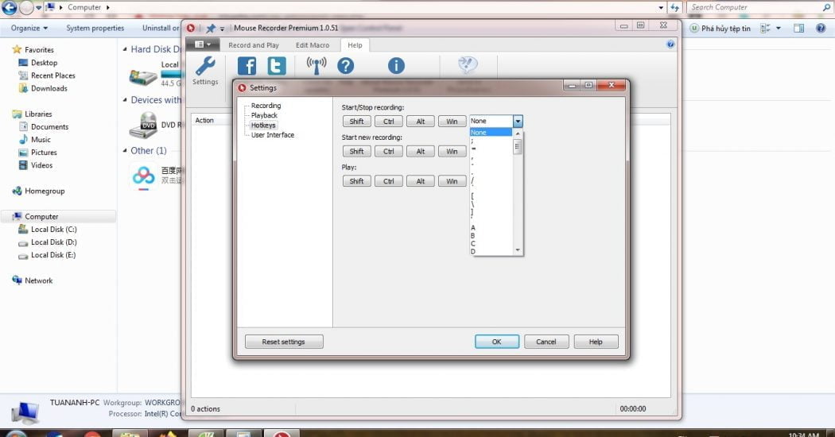Click the pin icon in Mouse Recorder titlebar
835x437 pixels.
211,29
